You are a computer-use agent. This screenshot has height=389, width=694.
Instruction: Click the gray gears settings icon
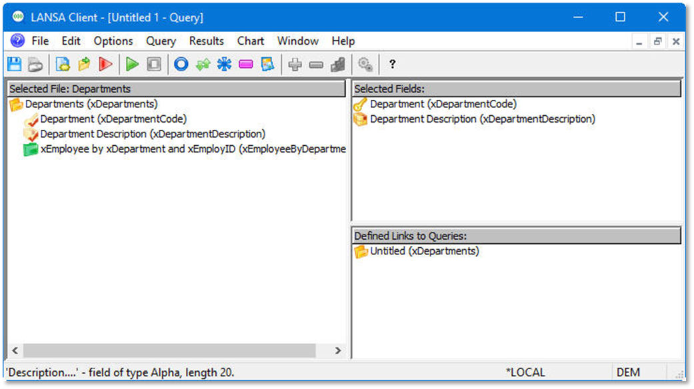365,65
